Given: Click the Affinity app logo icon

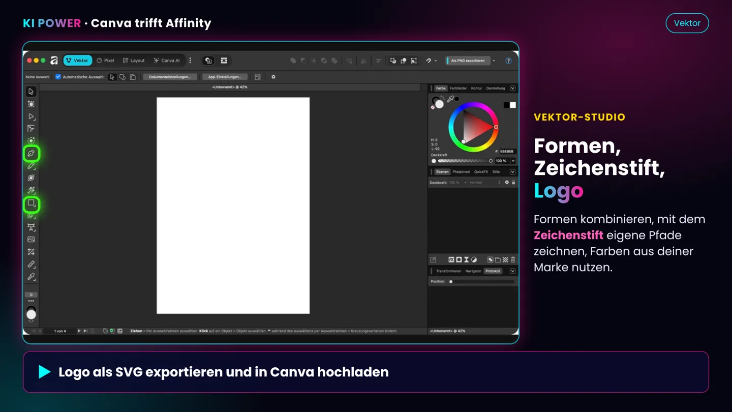Looking at the screenshot, I should click(54, 61).
